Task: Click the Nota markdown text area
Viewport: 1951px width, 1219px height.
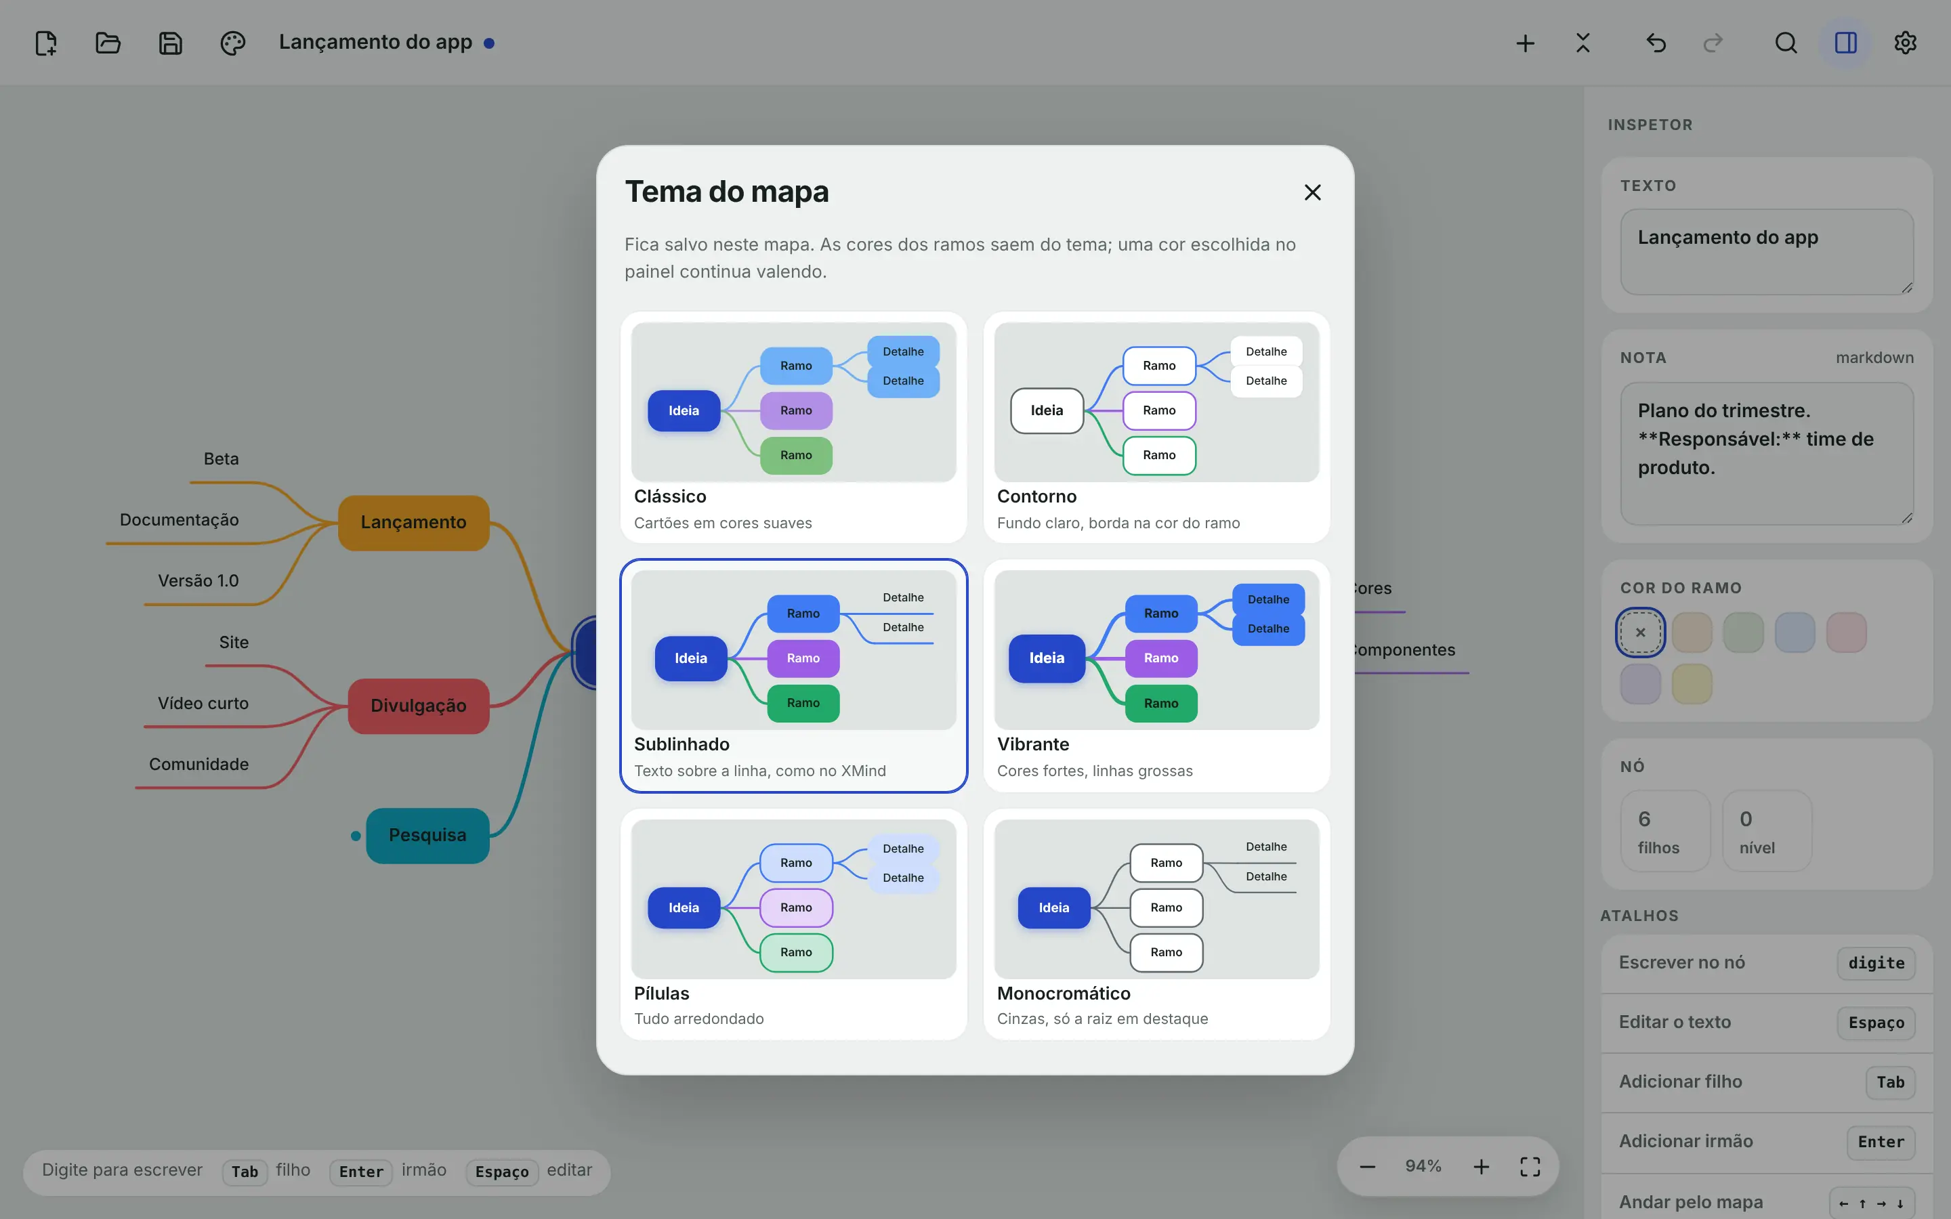Action: point(1766,453)
